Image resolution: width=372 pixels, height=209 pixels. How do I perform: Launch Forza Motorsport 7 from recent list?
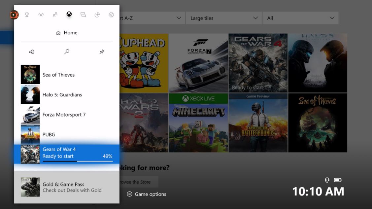click(x=67, y=115)
